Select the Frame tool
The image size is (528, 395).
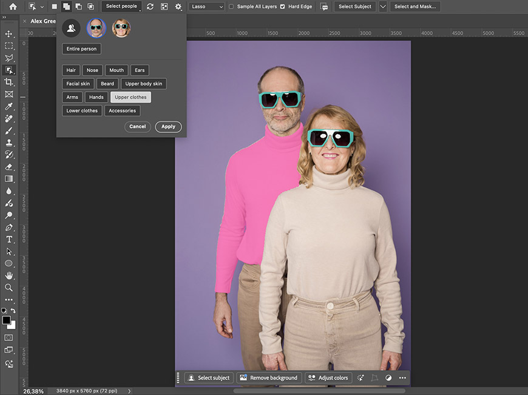pos(8,94)
